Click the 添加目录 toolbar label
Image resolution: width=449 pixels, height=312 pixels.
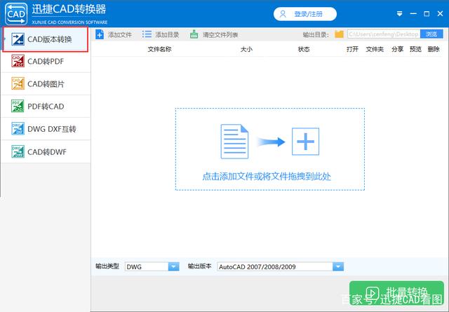click(x=167, y=35)
